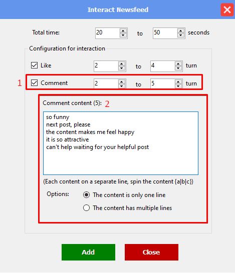Screen dimensions: 235x273
Task: Decrease the Like maximum turn count
Action: pos(178,68)
